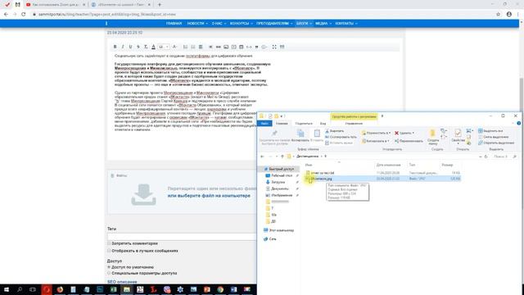Open the font size dropdown in editor toolbar
Viewport: 524px width, 295px height.
(164, 47)
